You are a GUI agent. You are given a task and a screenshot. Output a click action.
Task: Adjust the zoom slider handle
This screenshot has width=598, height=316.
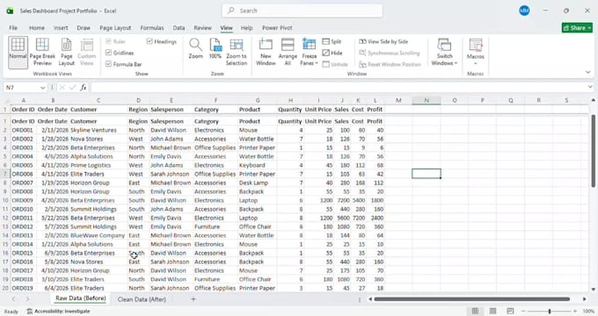coord(550,311)
